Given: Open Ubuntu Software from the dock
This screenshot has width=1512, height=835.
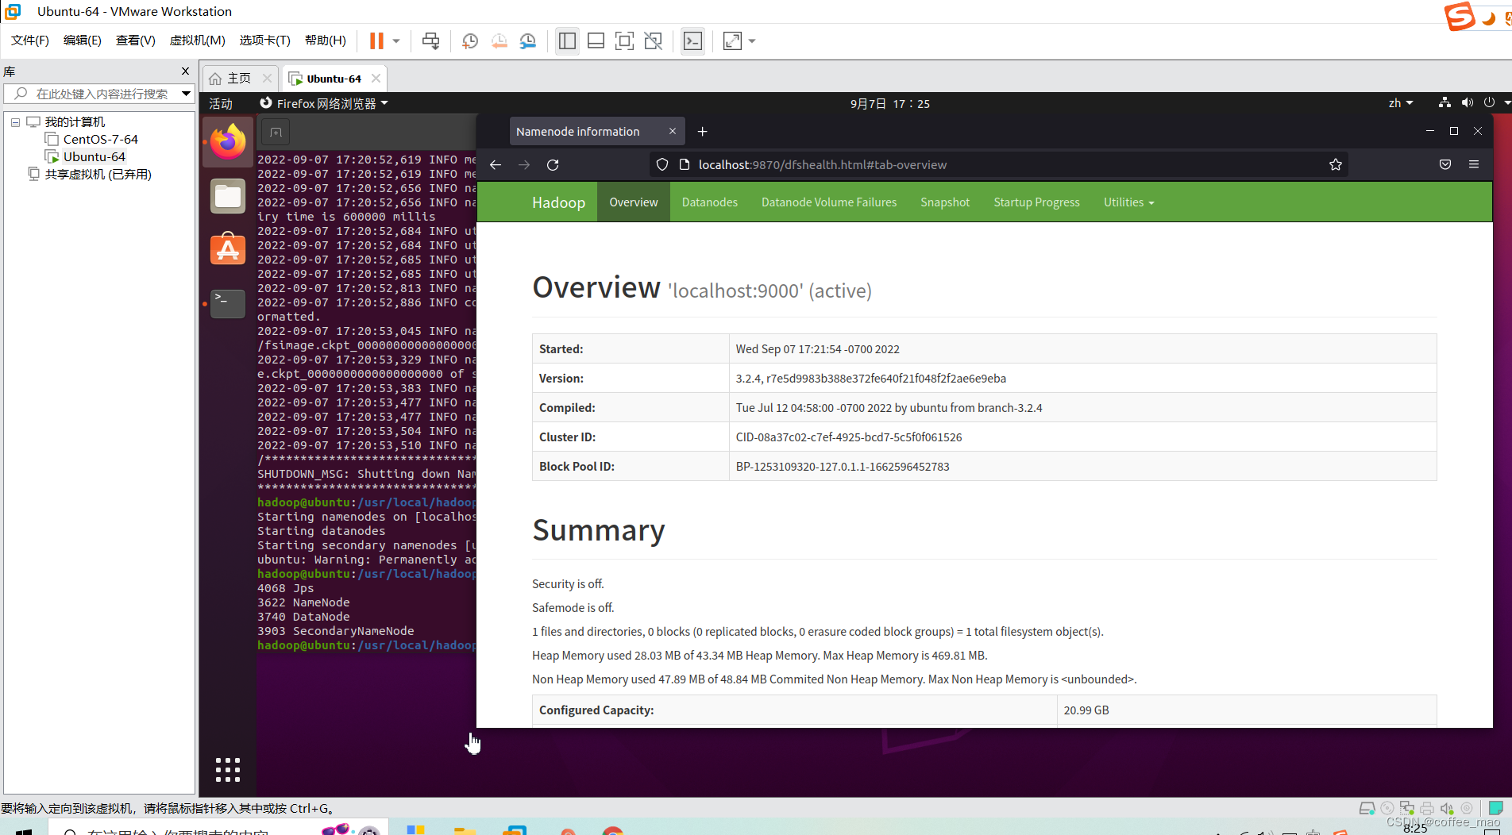Looking at the screenshot, I should click(x=228, y=249).
